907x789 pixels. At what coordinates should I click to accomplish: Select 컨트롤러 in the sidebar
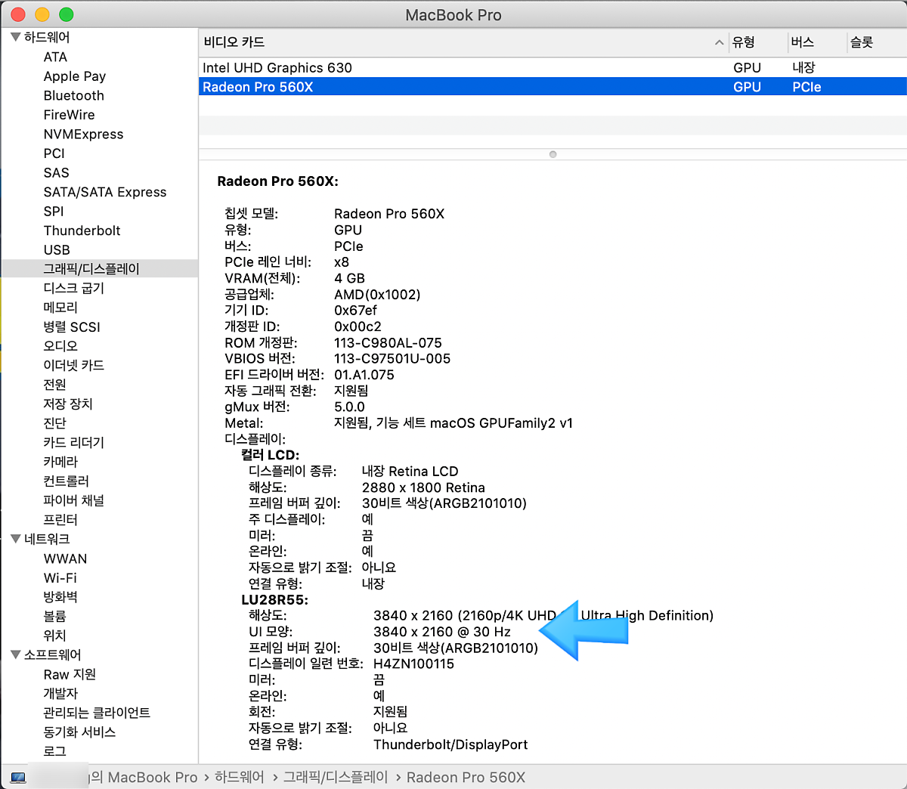pos(67,481)
